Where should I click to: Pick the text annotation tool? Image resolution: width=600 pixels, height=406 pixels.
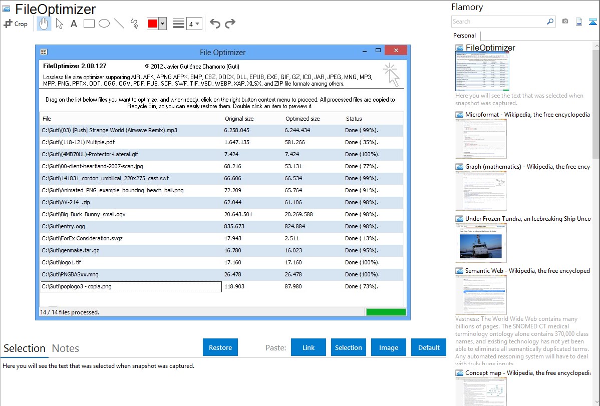[x=74, y=24]
